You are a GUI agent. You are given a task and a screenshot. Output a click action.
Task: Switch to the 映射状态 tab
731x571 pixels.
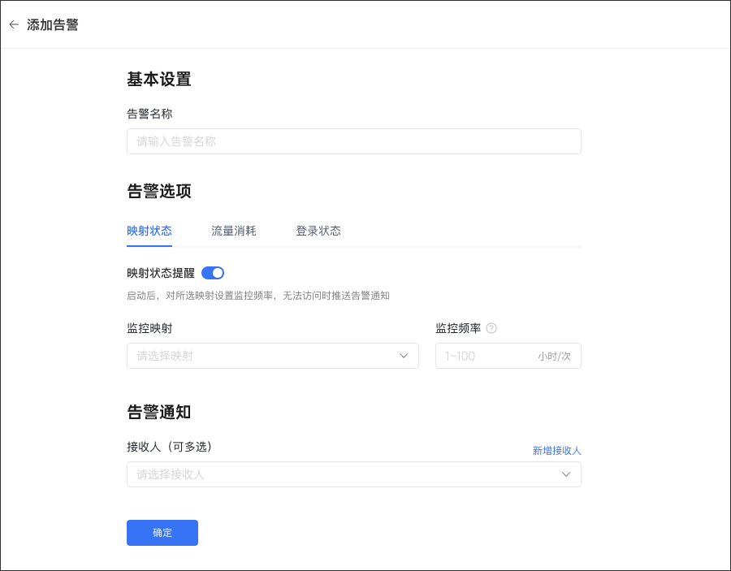(x=149, y=231)
